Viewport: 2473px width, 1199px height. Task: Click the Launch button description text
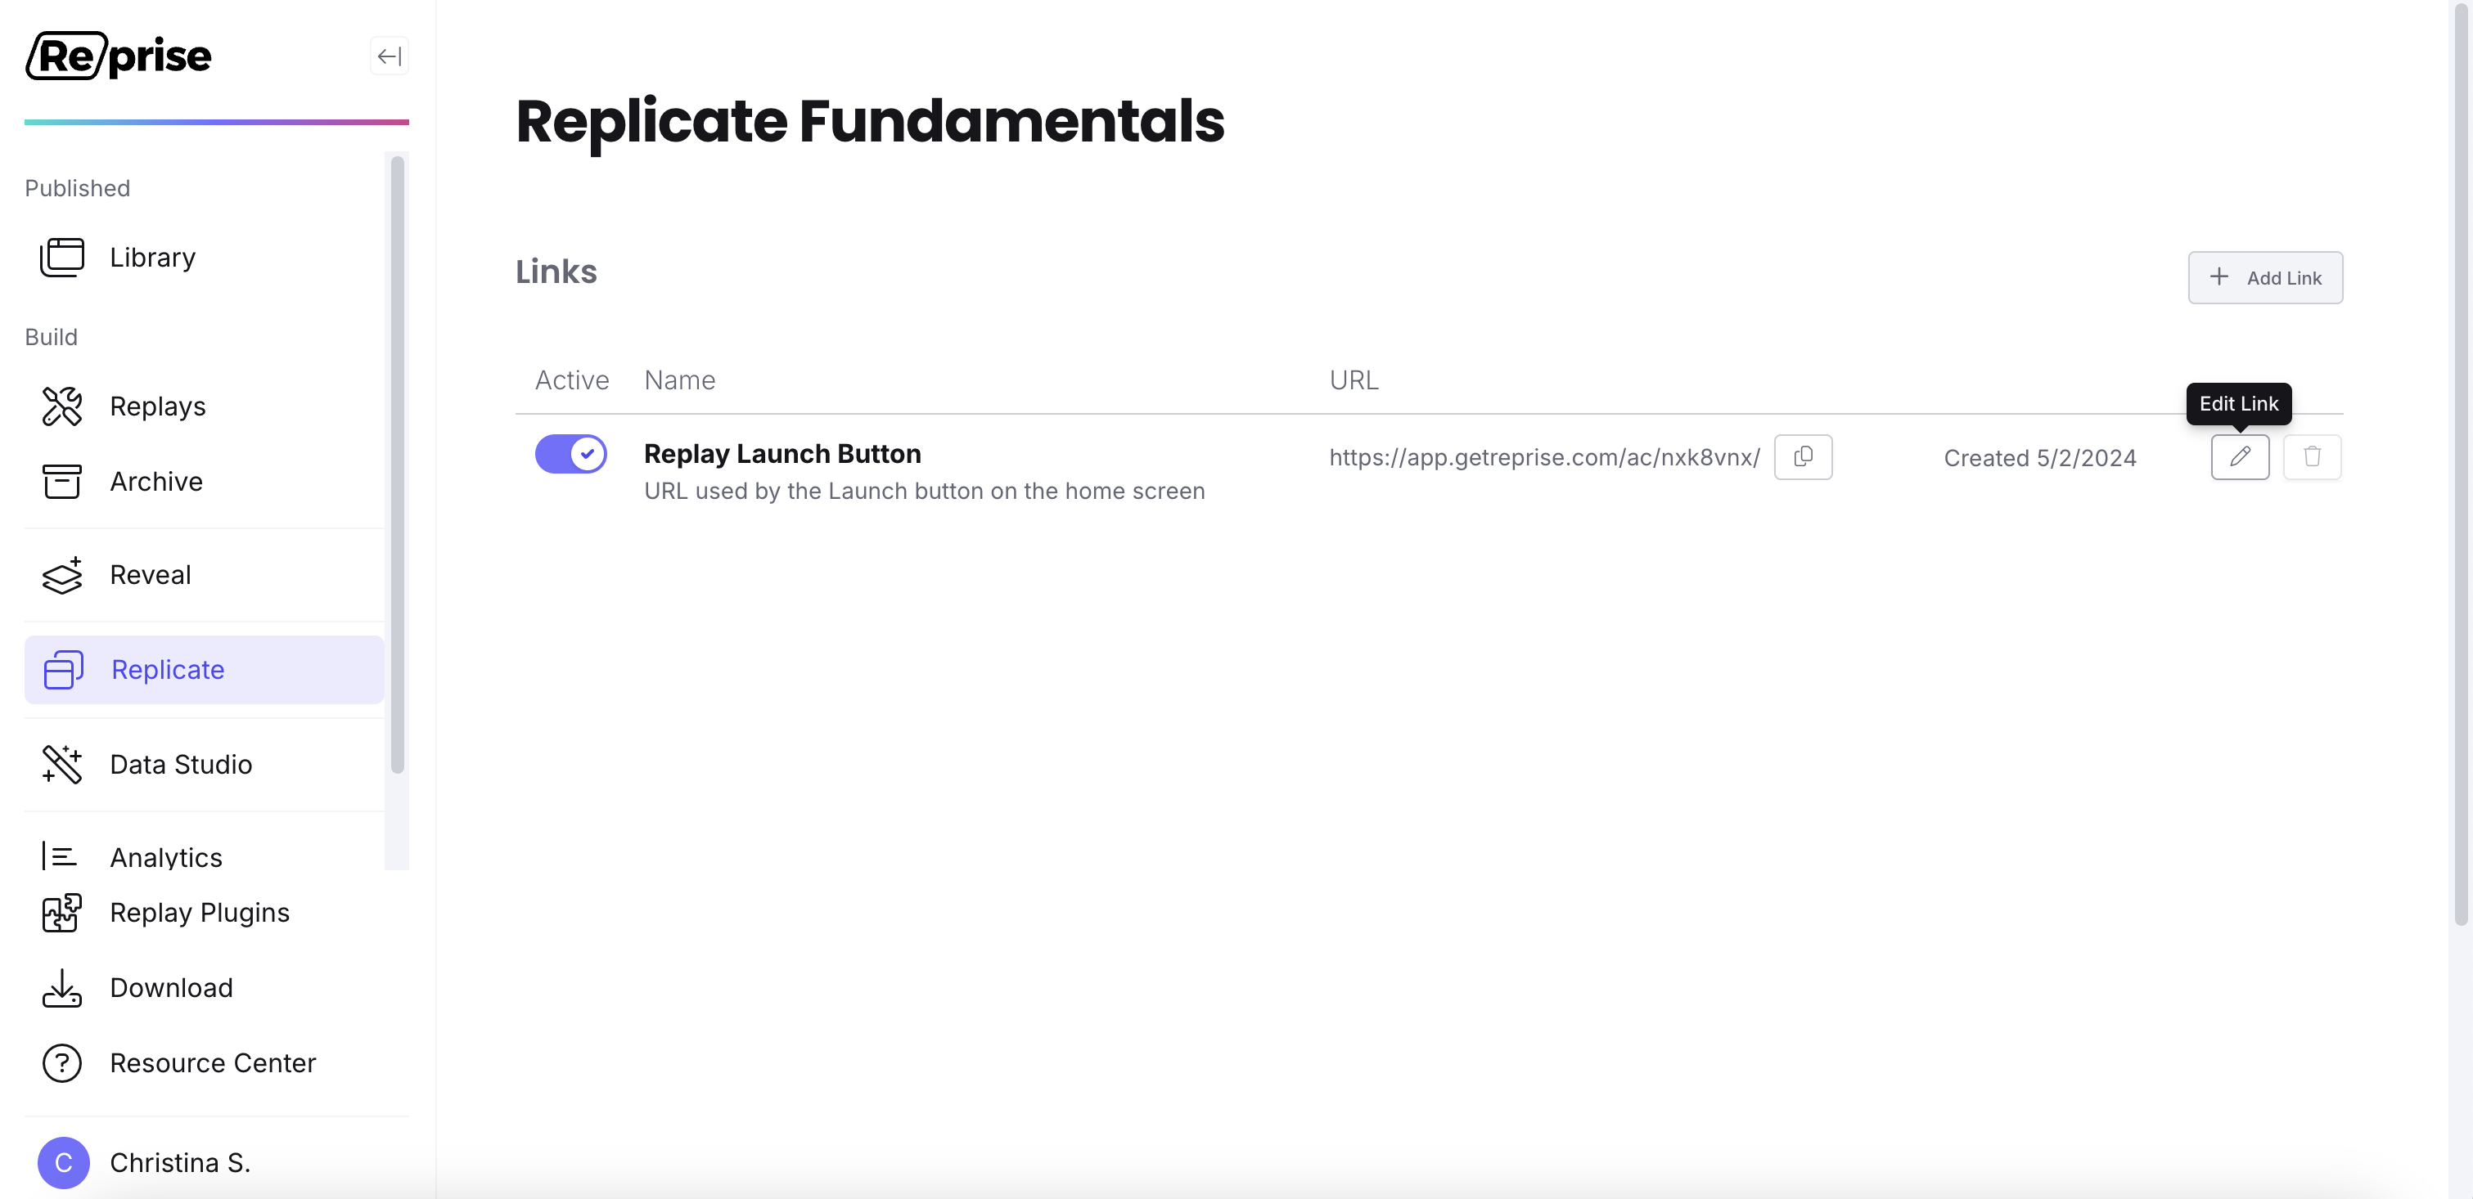click(924, 491)
